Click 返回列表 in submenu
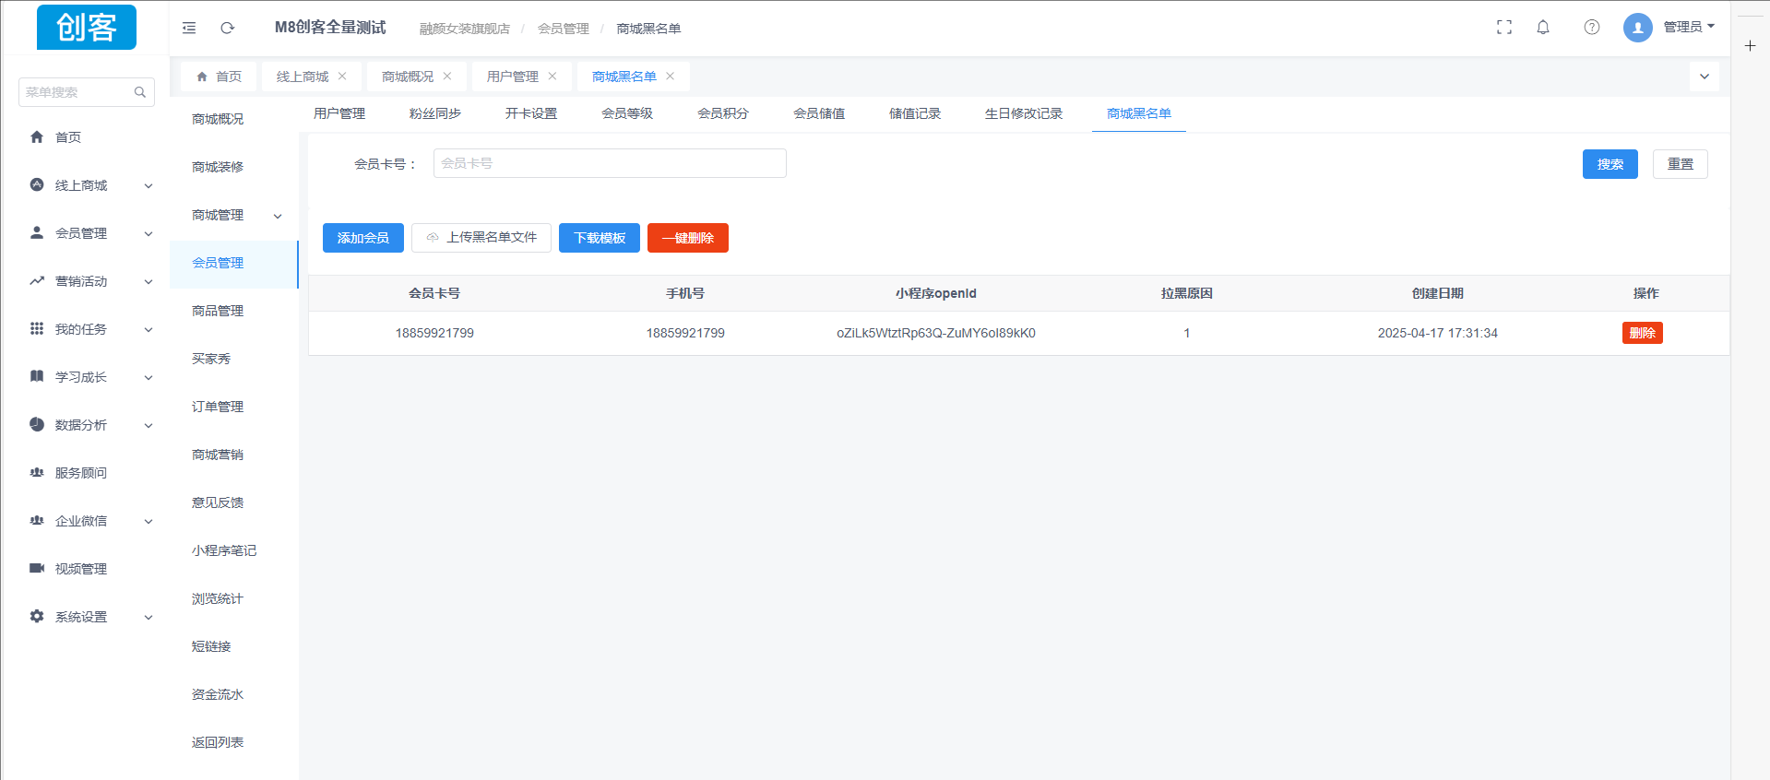 point(218,742)
